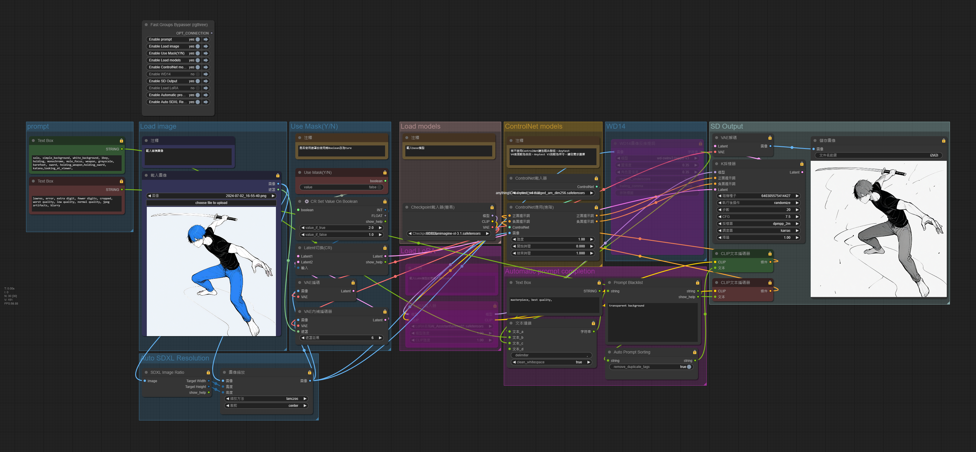
Task: Click the arrow icon beside Enable Load image
Action: (x=206, y=46)
